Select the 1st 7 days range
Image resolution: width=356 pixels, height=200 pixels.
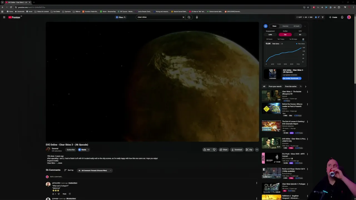pos(281,39)
